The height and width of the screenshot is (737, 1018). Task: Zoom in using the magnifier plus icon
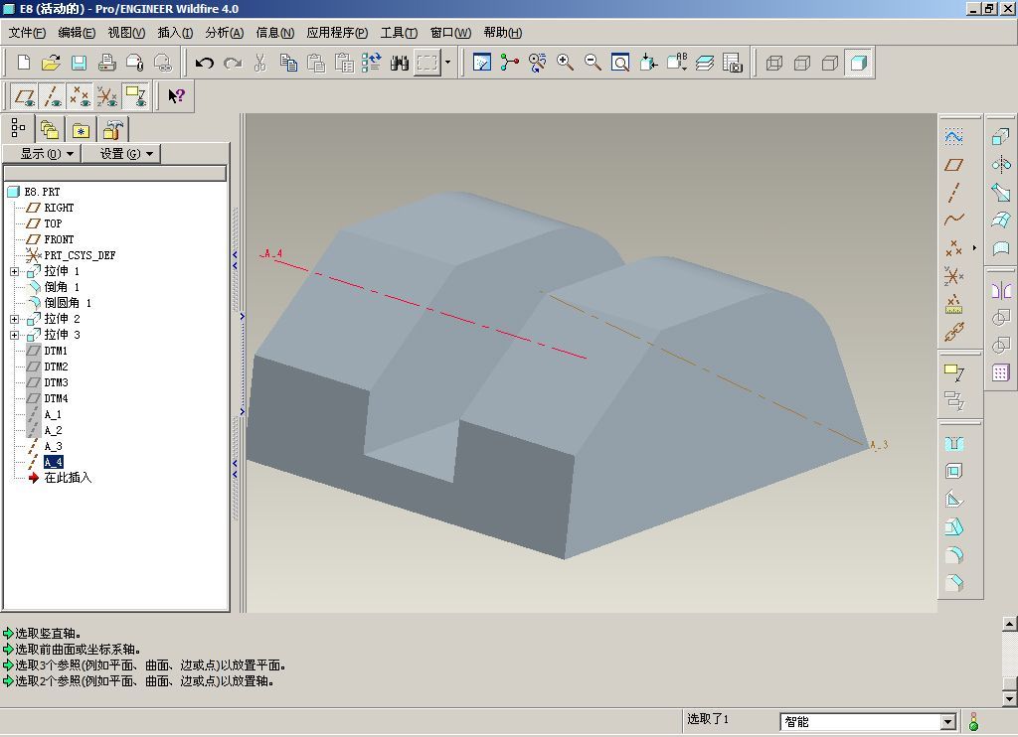pyautogui.click(x=565, y=63)
